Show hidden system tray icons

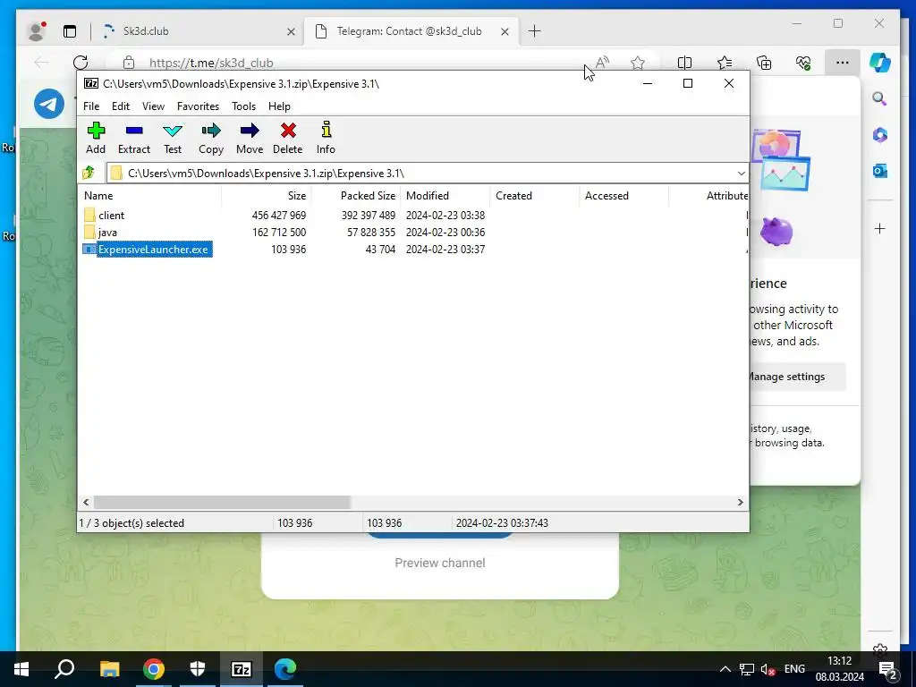coord(725,669)
